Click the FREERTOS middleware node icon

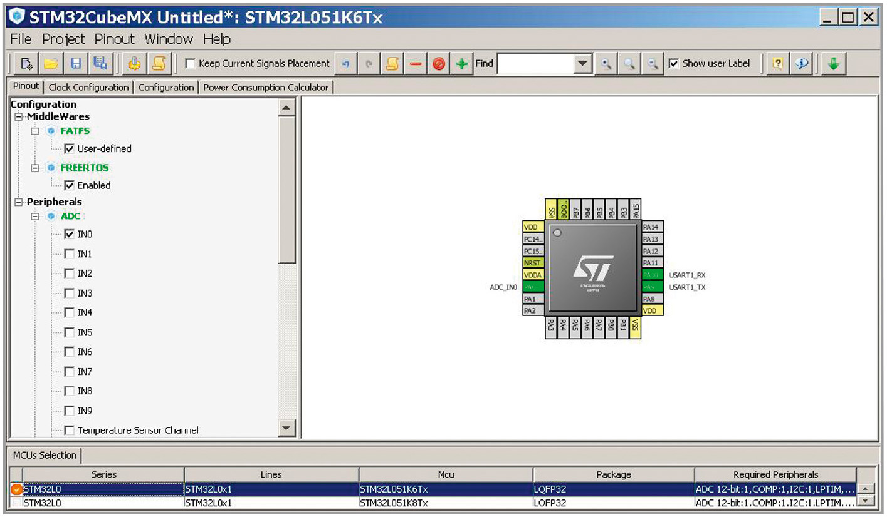pyautogui.click(x=51, y=168)
